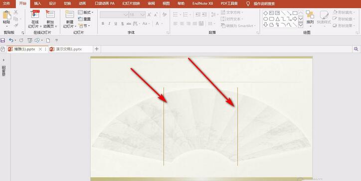Click the Paste (粘贴) icon
Viewport: 361px width, 181px height.
(x=6, y=15)
